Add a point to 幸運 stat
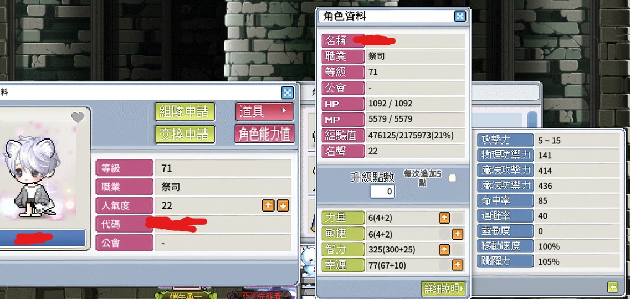 coord(458,265)
